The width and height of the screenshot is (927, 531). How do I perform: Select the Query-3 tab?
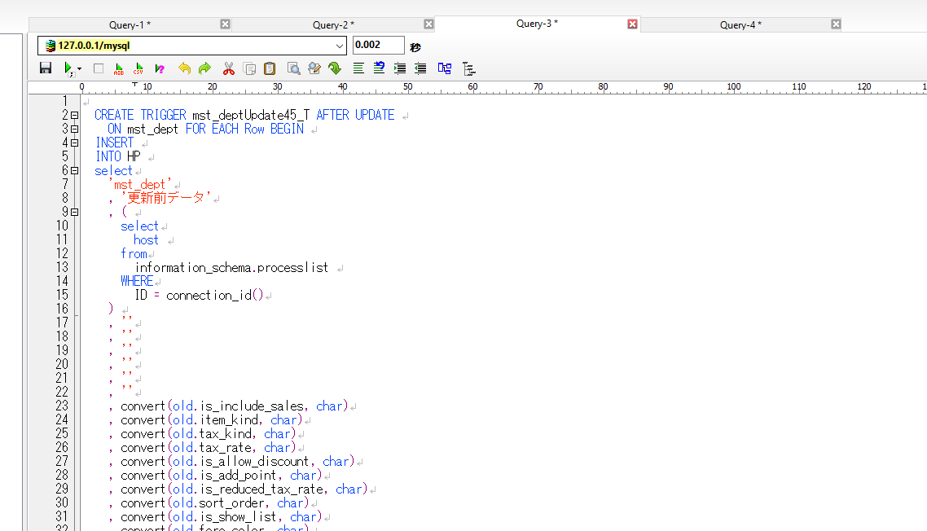point(537,24)
